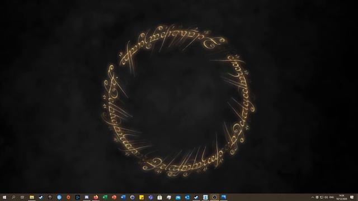Open Sticky Notes from the taskbar
358x201 pixels.
142,197
